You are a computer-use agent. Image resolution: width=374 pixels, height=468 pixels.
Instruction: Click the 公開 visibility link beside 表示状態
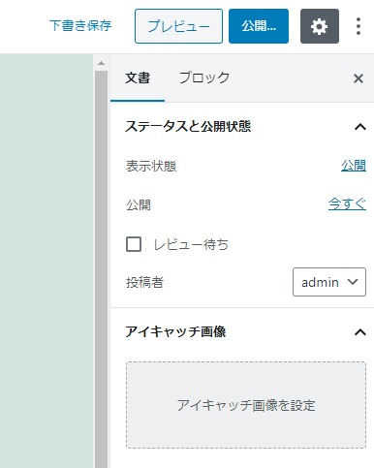click(x=354, y=166)
